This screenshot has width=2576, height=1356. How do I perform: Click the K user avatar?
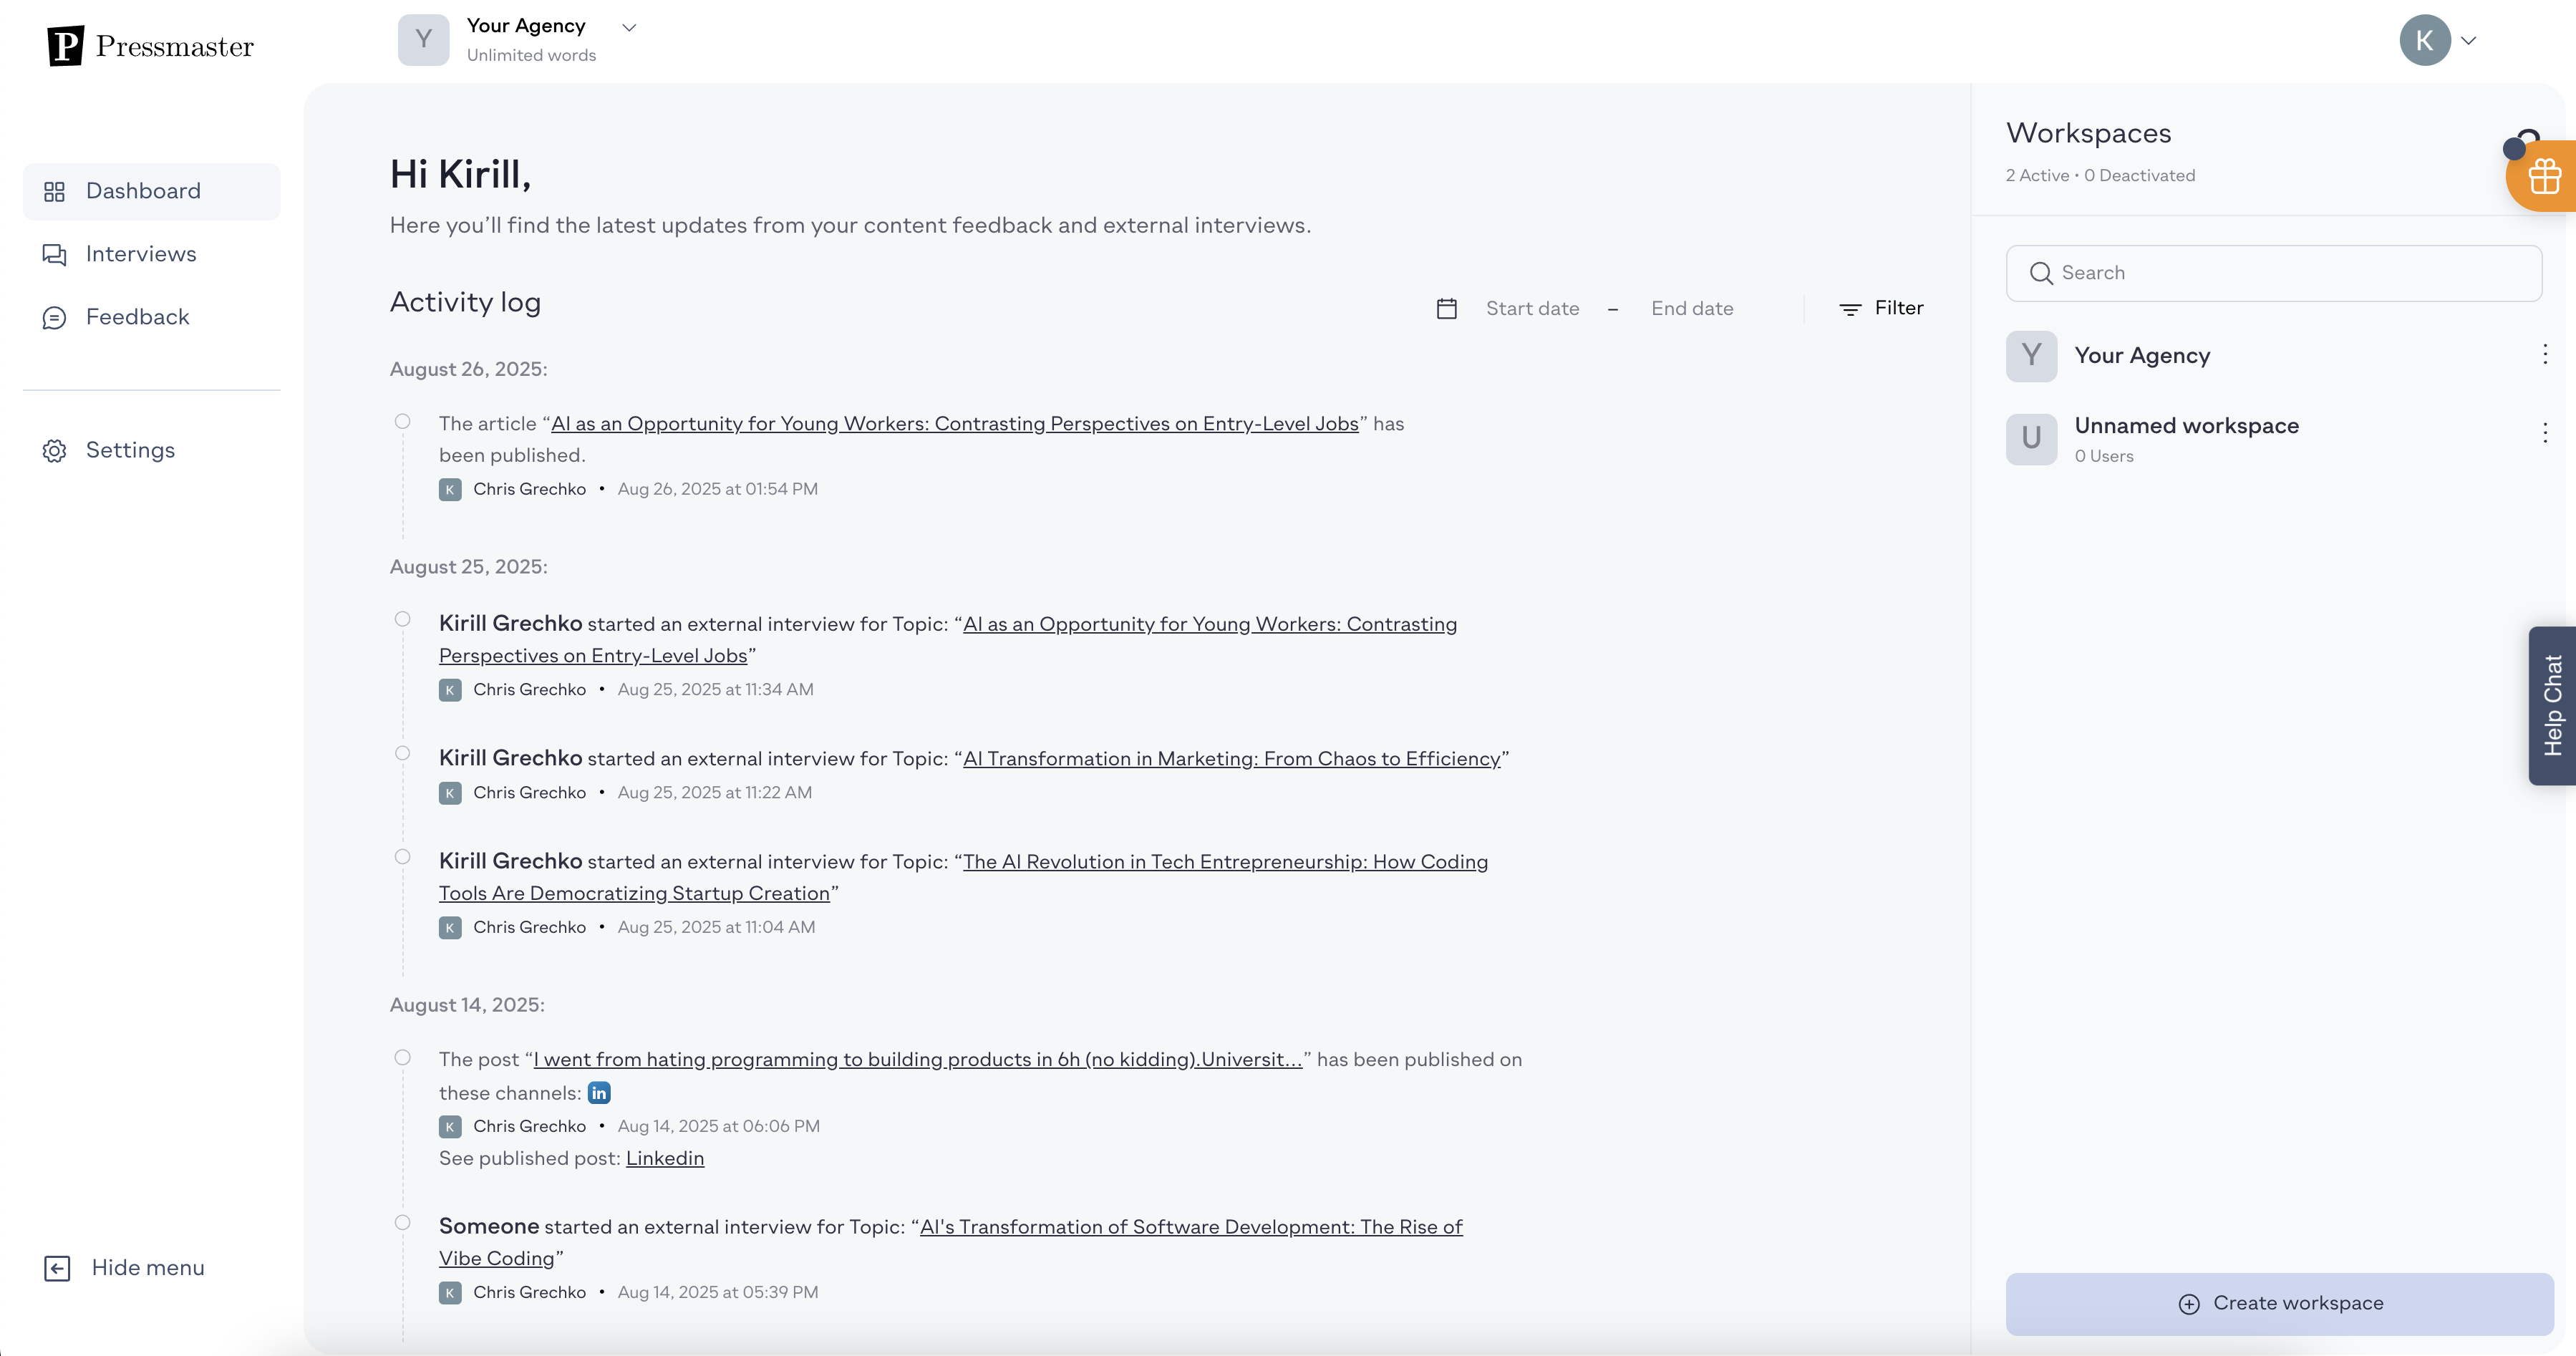[x=2424, y=41]
